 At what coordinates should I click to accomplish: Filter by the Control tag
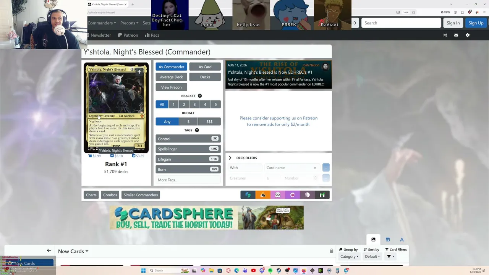pos(188,139)
